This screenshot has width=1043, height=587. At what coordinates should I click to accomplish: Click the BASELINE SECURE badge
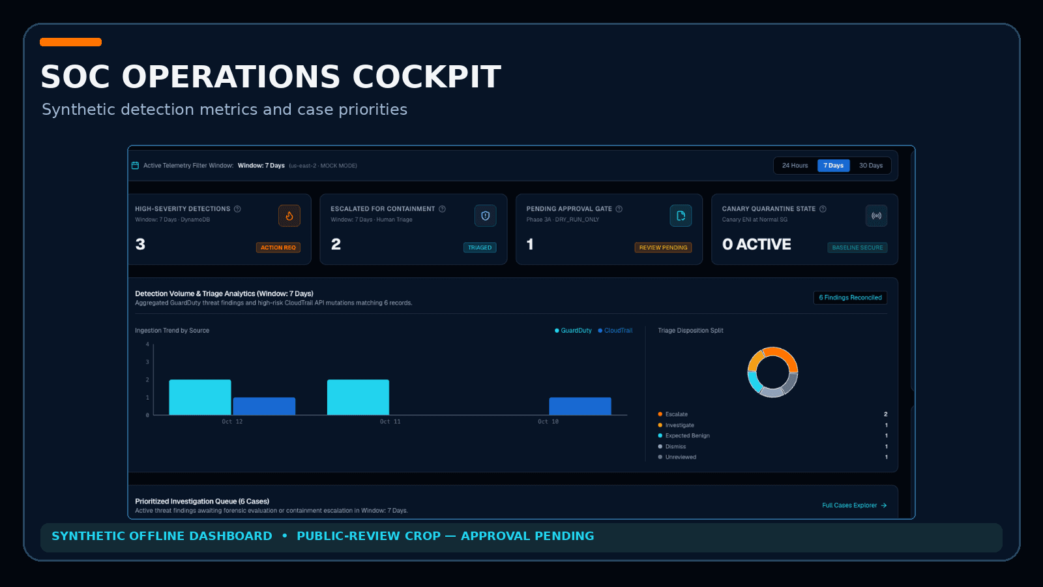pyautogui.click(x=857, y=248)
